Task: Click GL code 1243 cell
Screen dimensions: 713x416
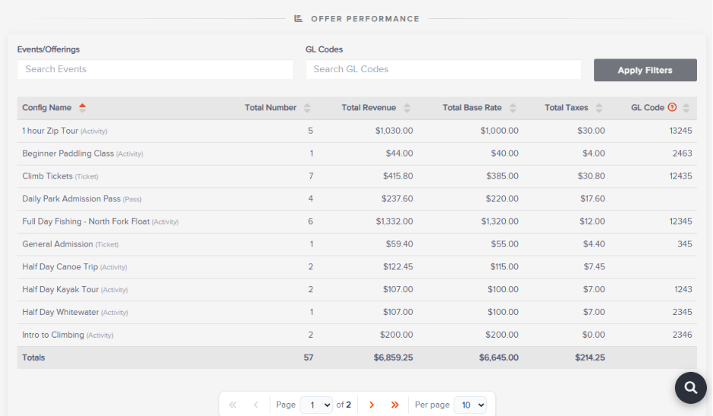Action: point(683,290)
